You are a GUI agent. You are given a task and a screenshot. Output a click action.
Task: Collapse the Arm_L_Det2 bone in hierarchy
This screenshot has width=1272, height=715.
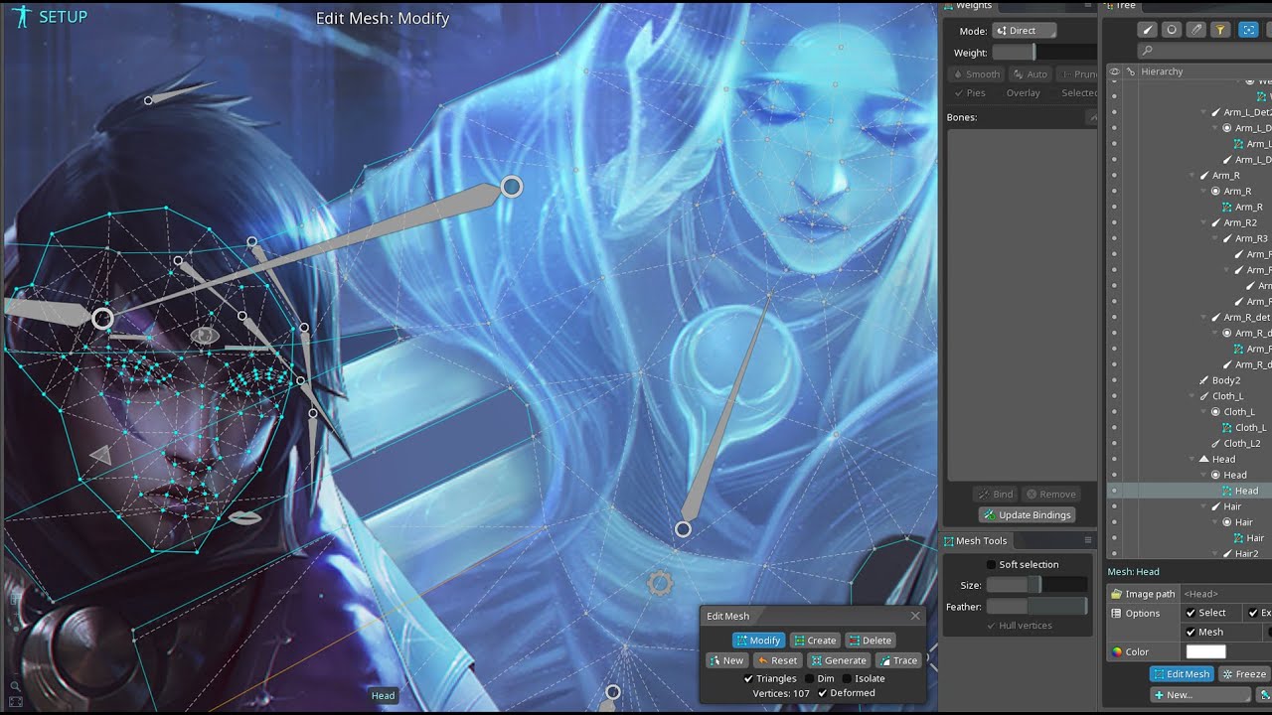click(1203, 112)
